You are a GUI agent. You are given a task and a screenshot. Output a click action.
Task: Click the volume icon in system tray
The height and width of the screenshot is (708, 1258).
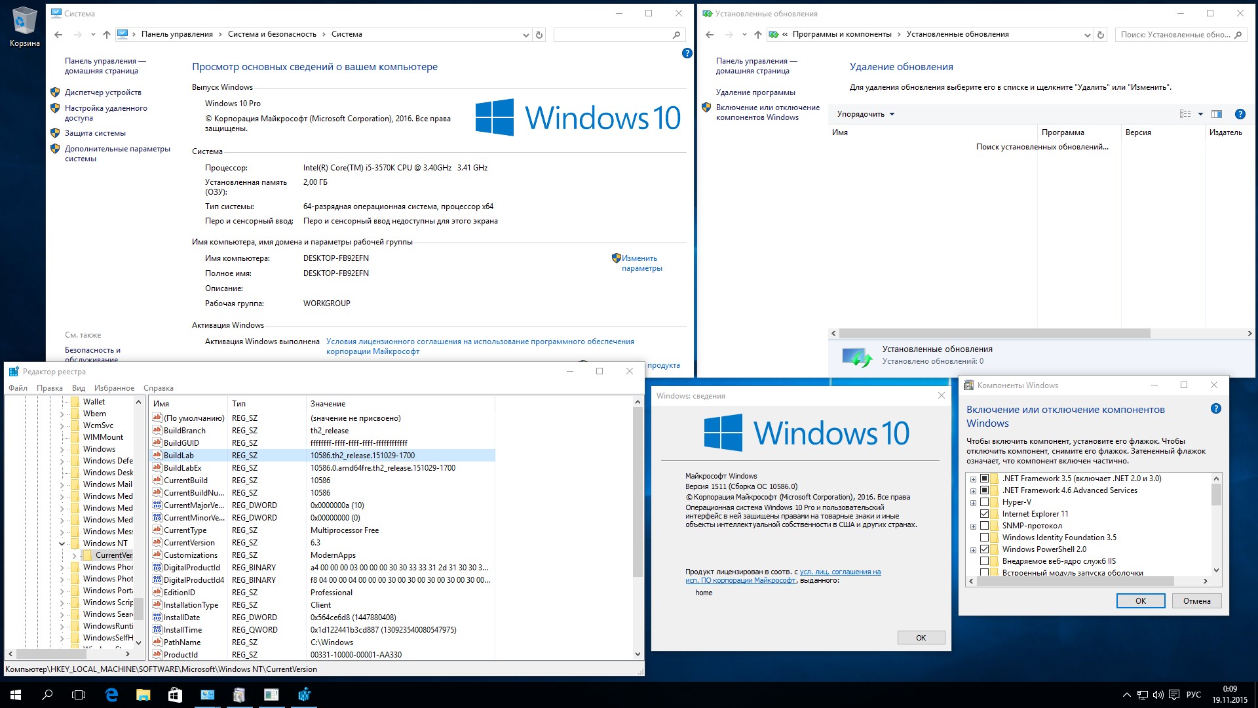1158,695
